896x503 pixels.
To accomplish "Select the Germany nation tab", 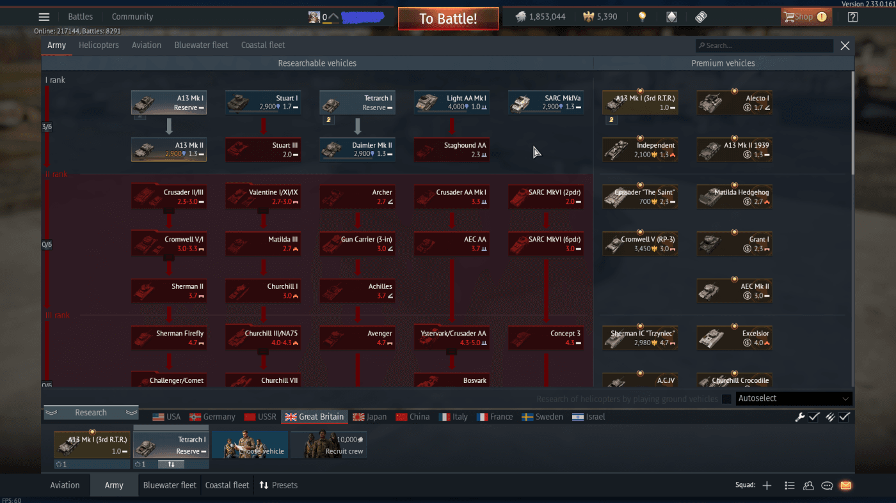I will 212,417.
